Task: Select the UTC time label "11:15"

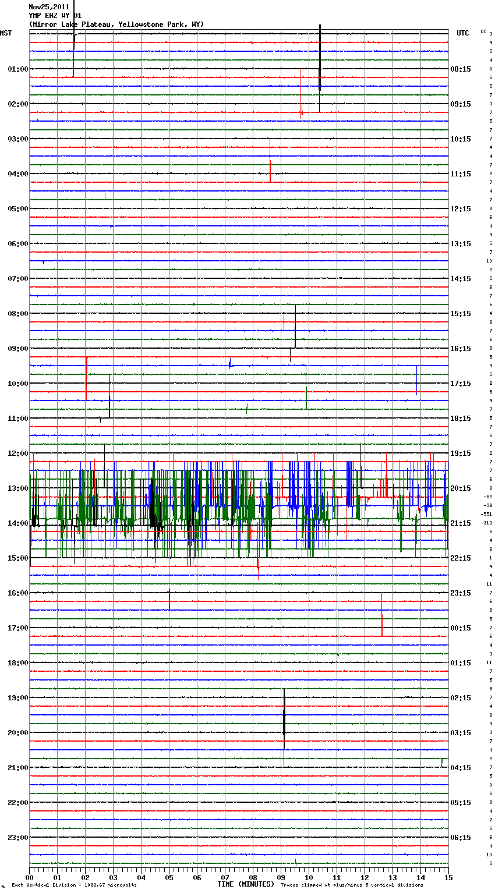Action: tap(461, 174)
